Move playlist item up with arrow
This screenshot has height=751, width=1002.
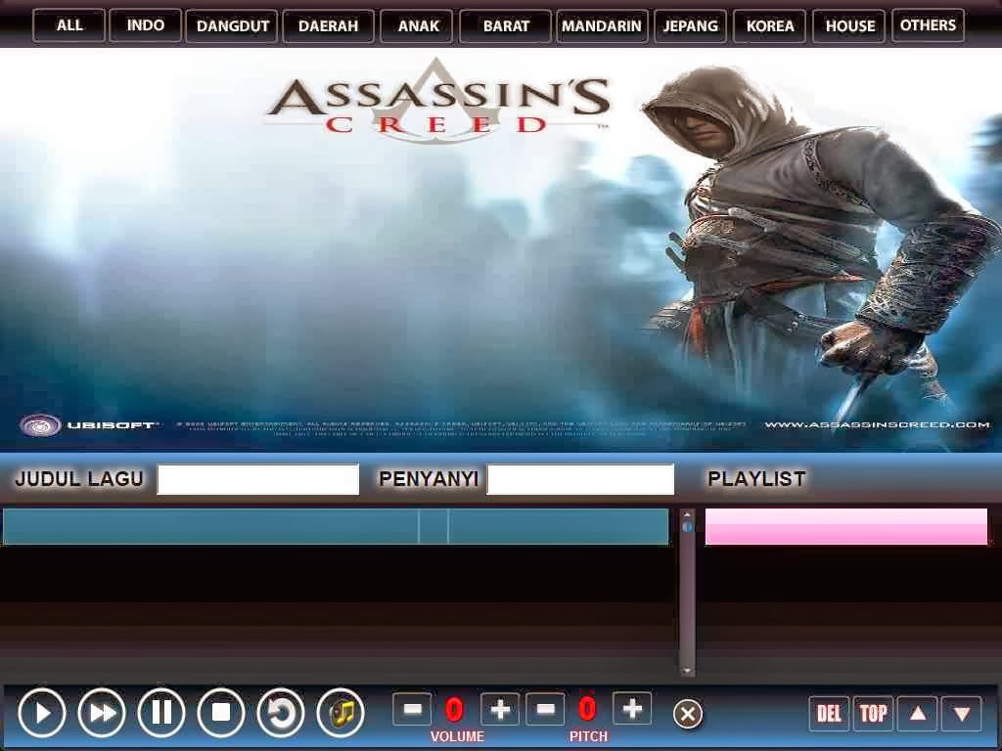click(918, 713)
